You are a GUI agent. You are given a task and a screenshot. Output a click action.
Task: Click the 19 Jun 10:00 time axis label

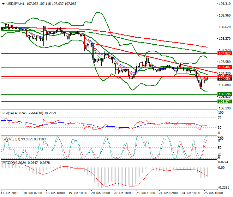click(78, 193)
